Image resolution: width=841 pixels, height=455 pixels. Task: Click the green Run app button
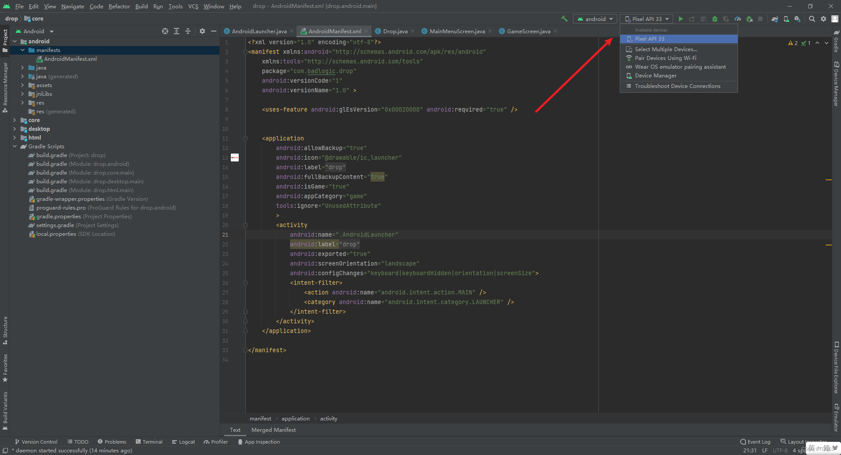point(681,19)
